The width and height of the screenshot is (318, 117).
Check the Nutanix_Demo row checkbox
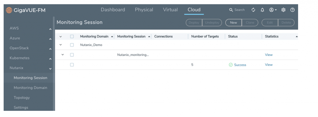coord(72,45)
